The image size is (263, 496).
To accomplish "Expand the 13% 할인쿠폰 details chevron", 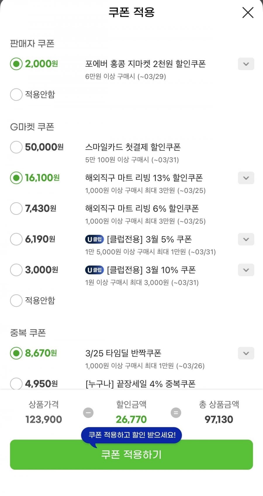I will [x=246, y=178].
